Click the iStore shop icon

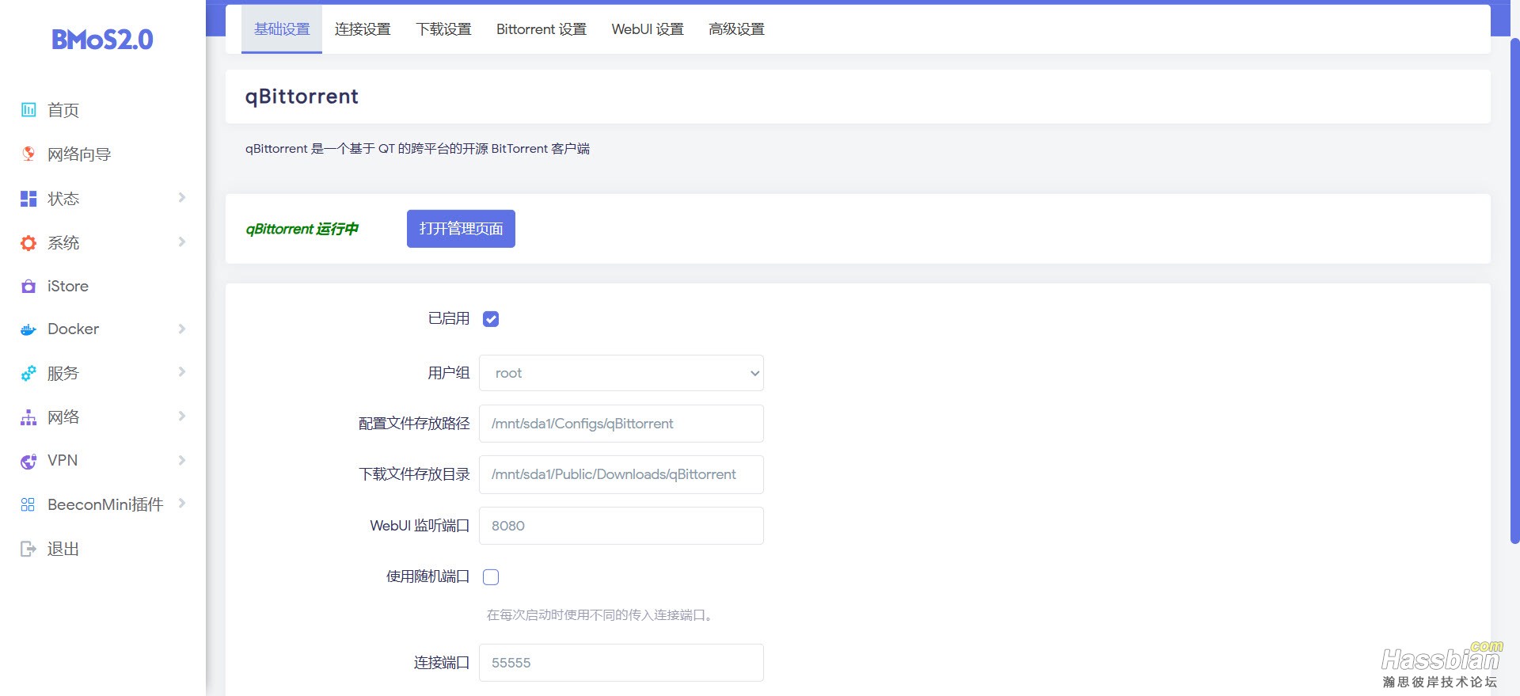(28, 286)
